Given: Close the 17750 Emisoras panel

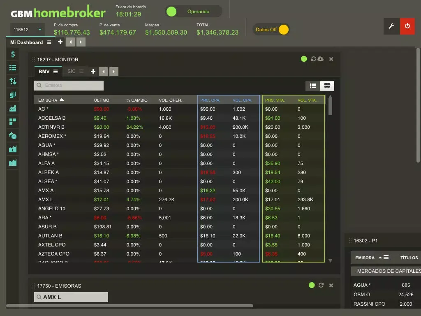Looking at the screenshot, I should pos(331,285).
